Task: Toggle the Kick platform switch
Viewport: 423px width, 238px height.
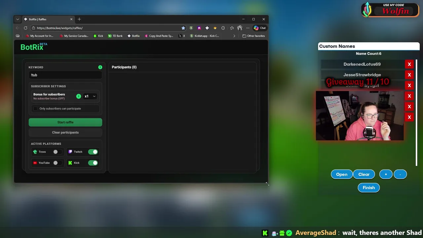Action: 93,163
